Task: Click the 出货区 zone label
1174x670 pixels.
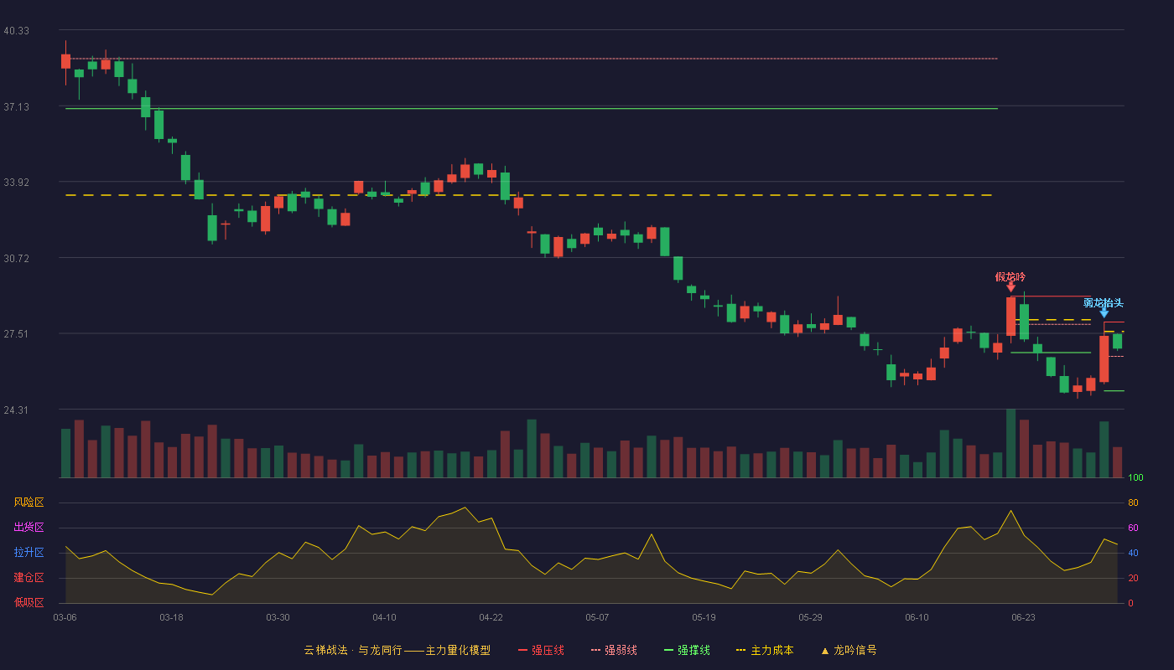Action: [29, 528]
